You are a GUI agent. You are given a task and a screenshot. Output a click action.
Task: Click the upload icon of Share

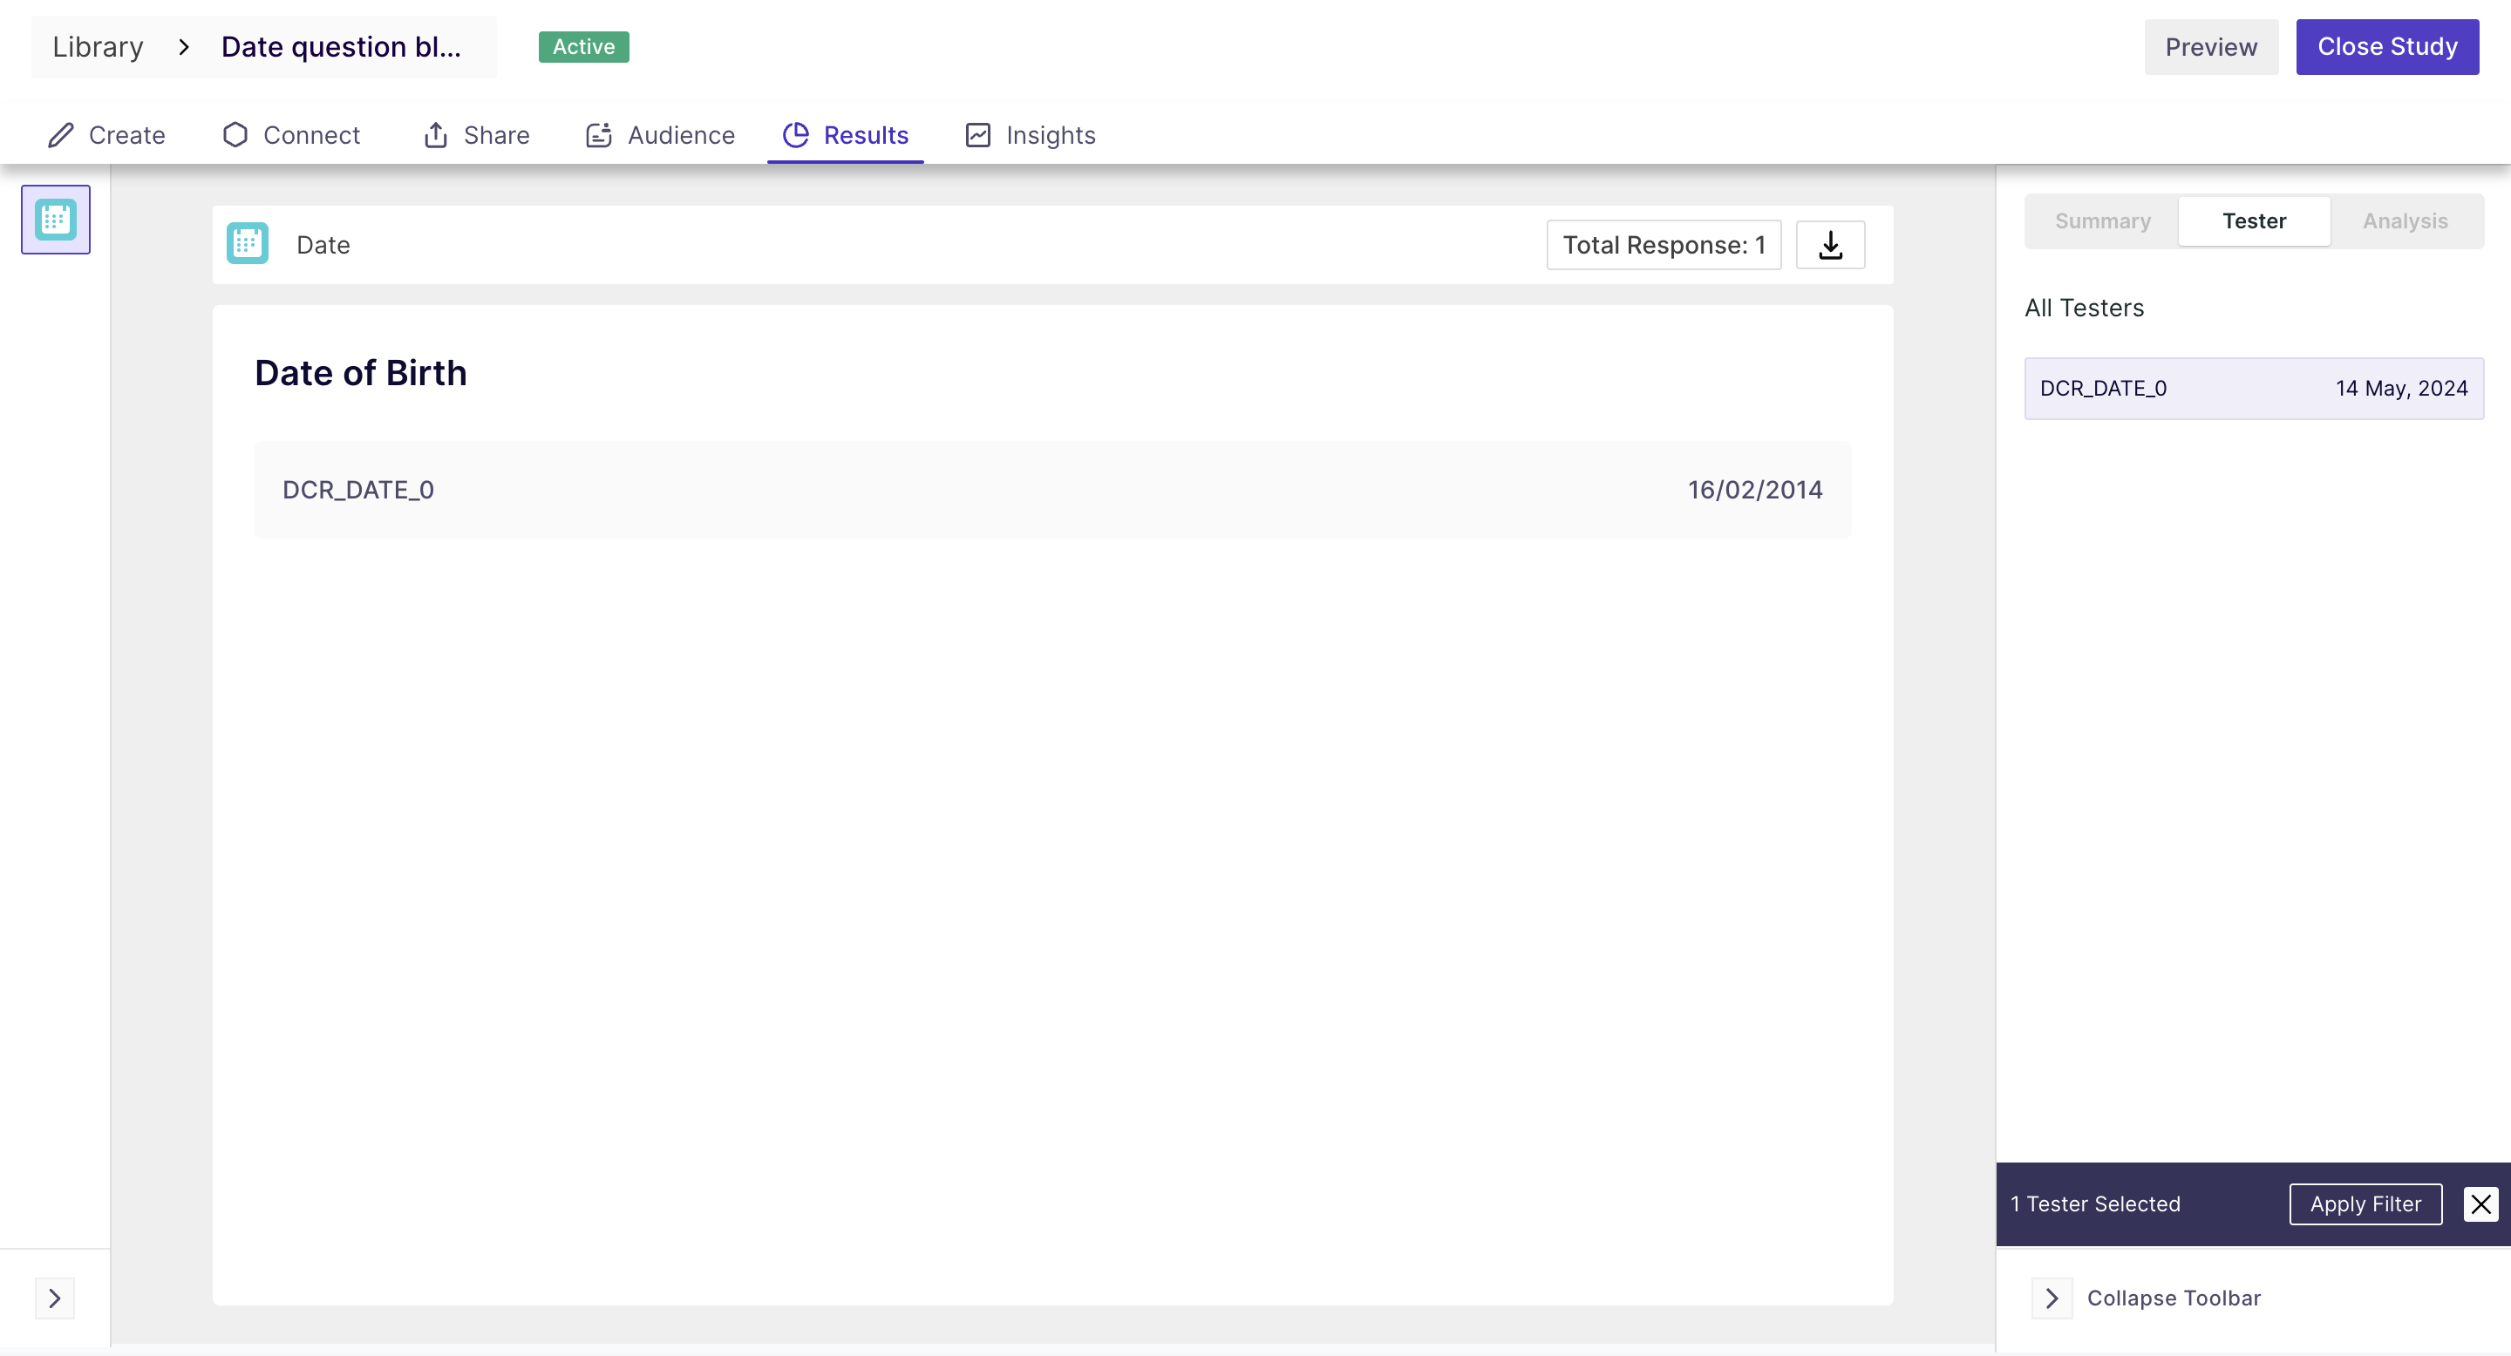(436, 134)
